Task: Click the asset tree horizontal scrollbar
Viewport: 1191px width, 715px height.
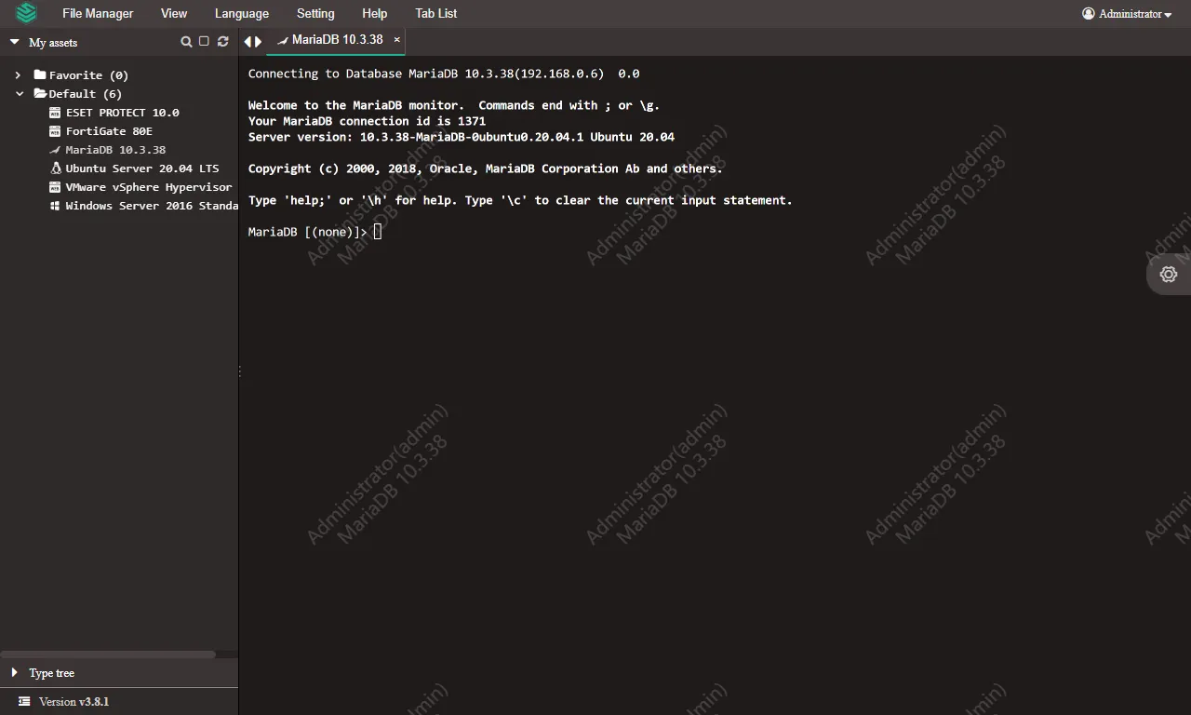Action: (x=108, y=655)
